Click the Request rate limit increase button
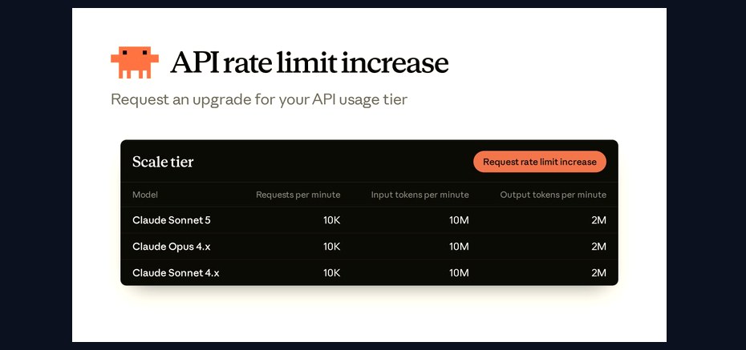746x350 pixels. coord(540,162)
